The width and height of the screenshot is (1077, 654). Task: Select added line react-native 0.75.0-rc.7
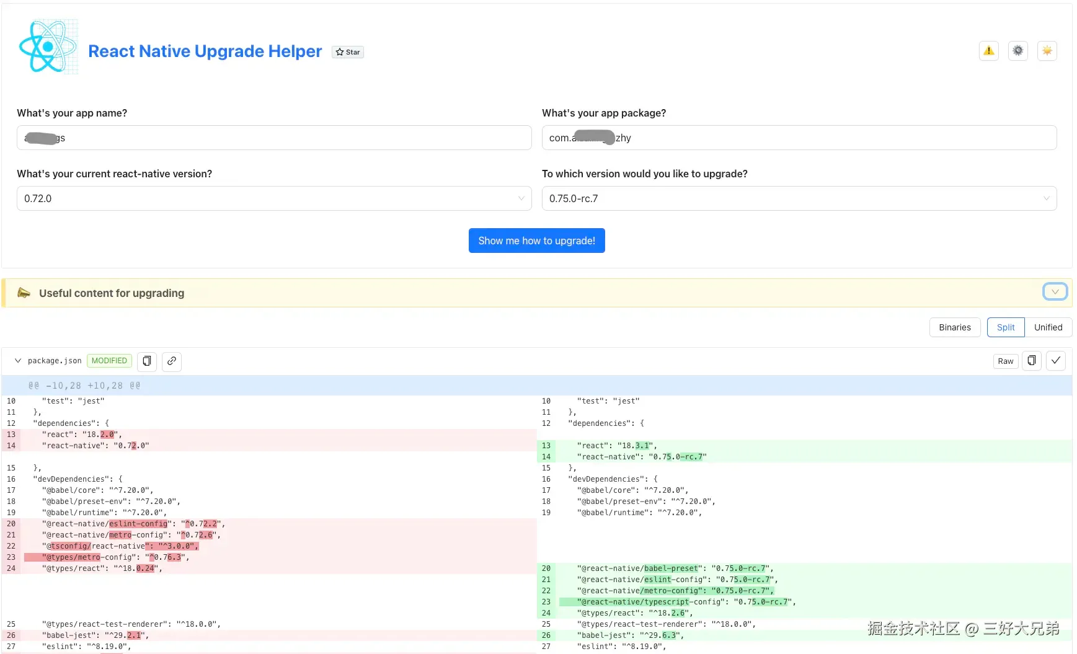click(x=804, y=457)
